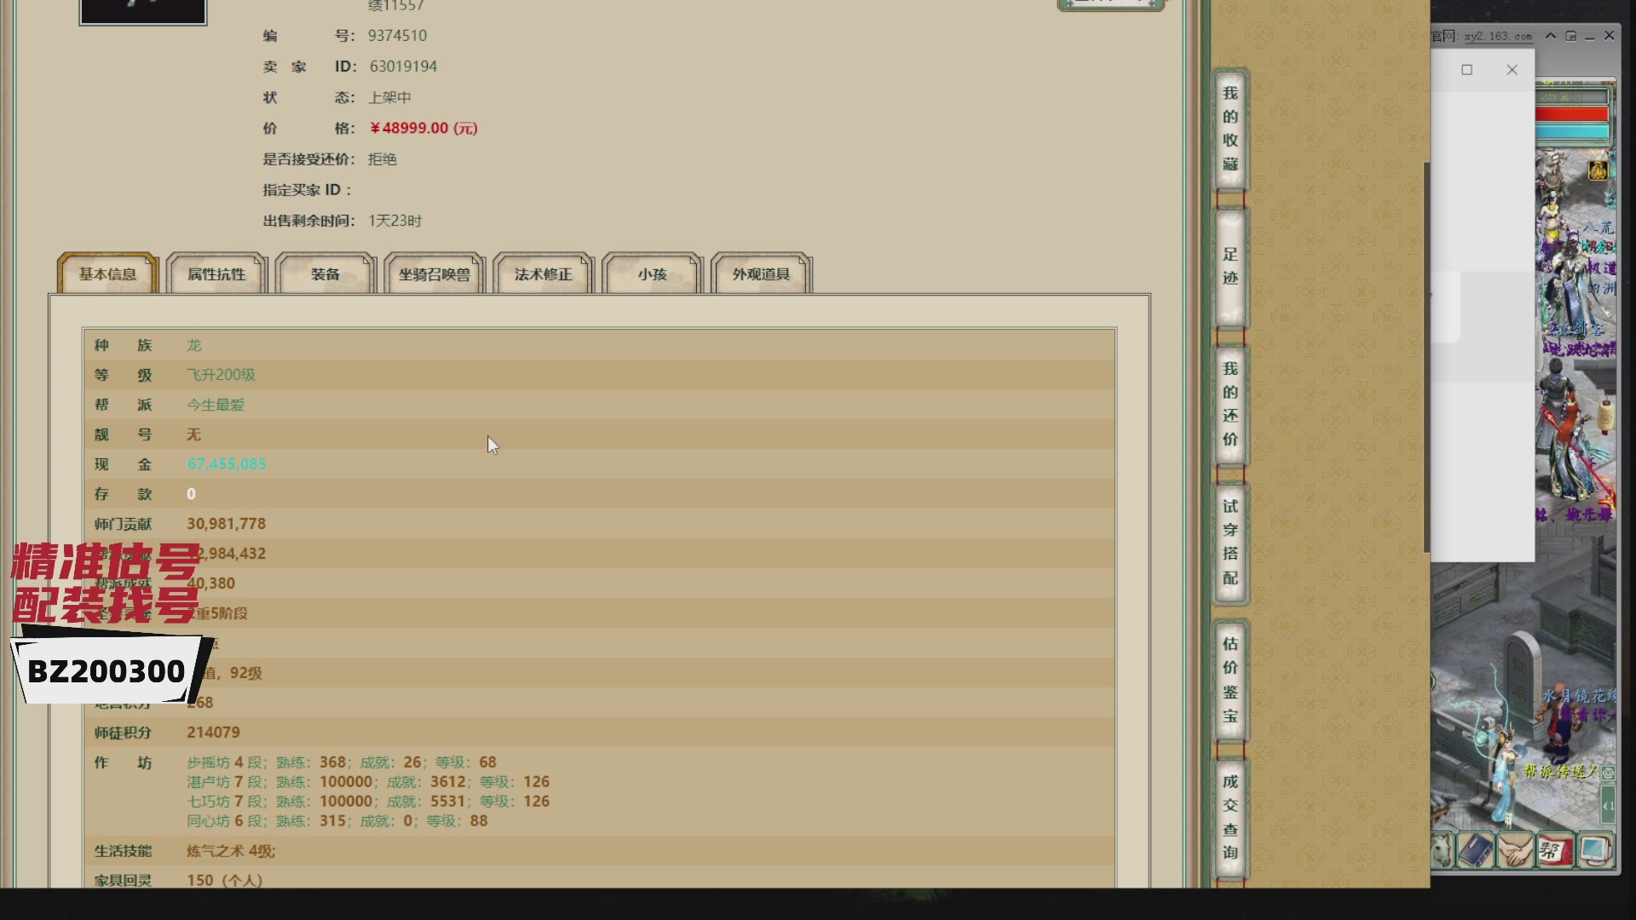
Task: Click the red health bar
Action: tap(1572, 114)
